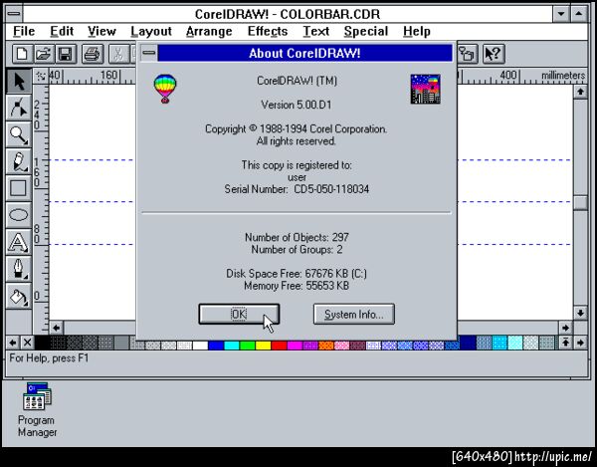This screenshot has width=597, height=467.
Task: Pick the green color swatch
Action: coord(247,346)
